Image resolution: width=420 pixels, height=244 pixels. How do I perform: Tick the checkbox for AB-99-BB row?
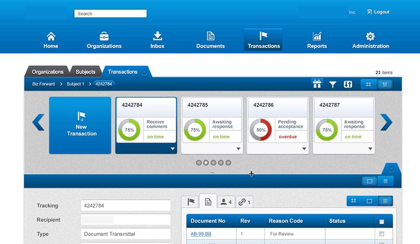pos(382,234)
